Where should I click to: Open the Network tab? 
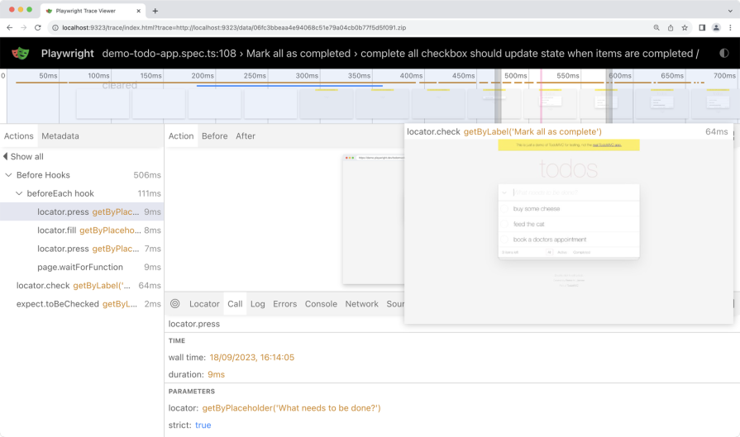click(x=361, y=304)
